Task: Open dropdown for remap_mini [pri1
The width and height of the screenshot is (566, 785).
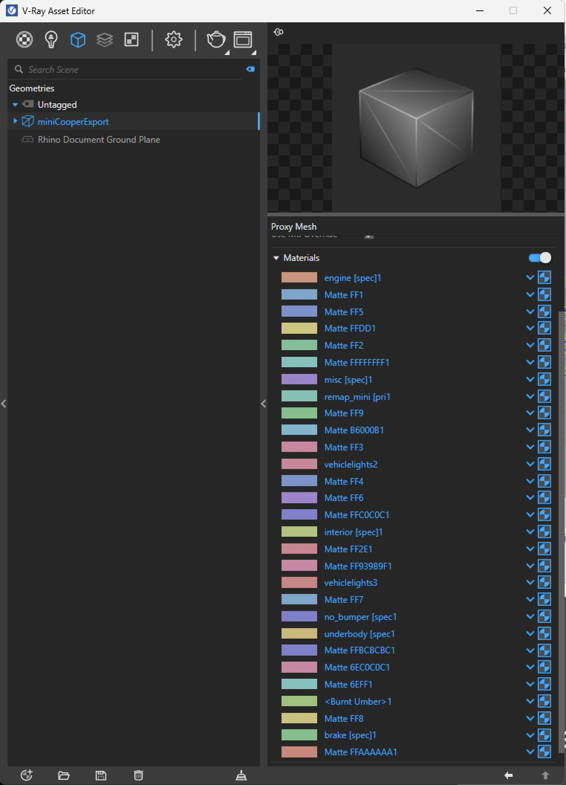Action: [530, 396]
